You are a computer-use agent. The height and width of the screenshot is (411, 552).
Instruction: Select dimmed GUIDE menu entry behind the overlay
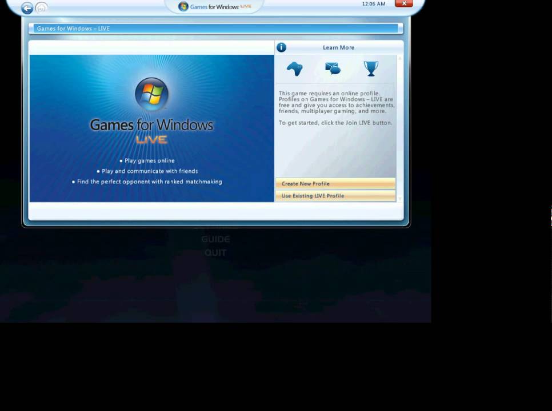pyautogui.click(x=215, y=239)
